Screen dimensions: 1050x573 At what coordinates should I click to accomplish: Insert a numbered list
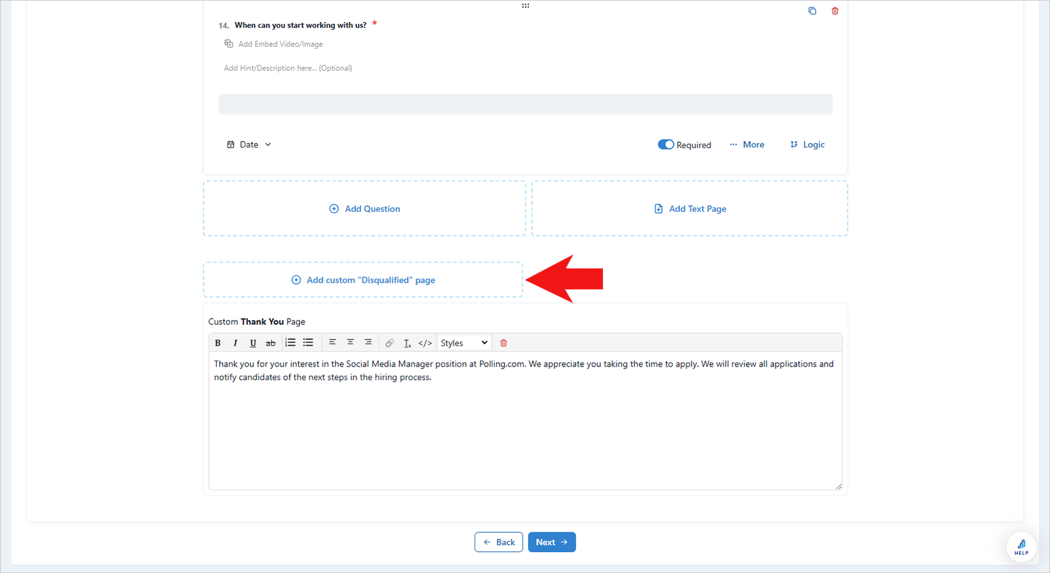coord(290,343)
